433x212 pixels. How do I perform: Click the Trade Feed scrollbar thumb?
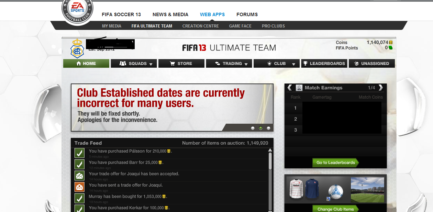270,161
